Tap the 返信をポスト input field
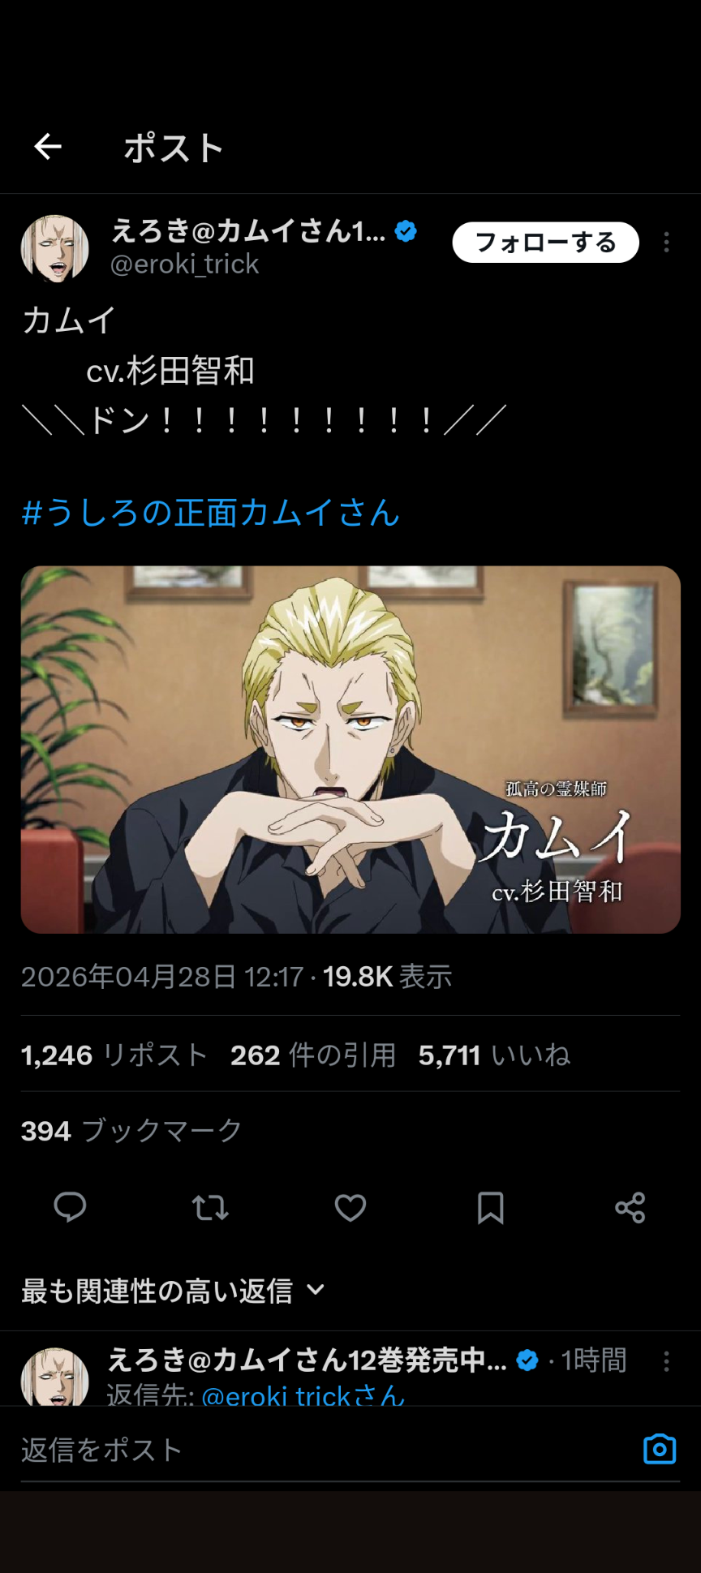 pos(325,1450)
